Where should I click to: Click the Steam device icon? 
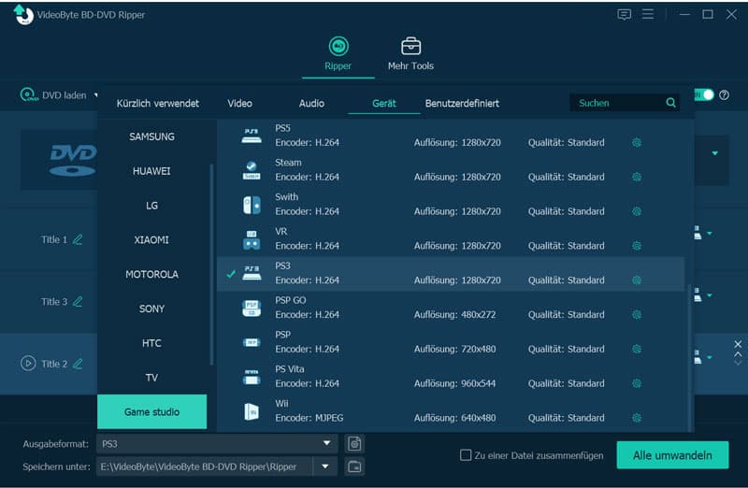tap(252, 170)
